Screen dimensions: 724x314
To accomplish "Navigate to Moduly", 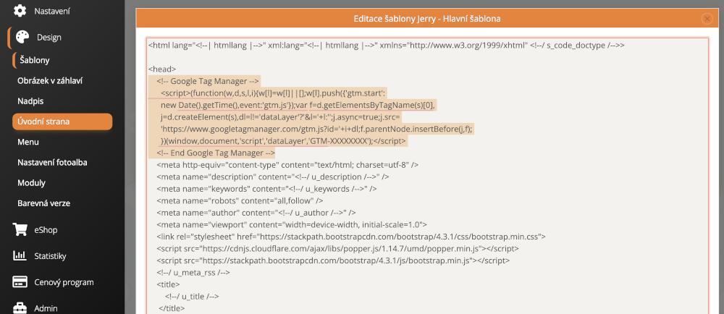I will click(x=31, y=183).
